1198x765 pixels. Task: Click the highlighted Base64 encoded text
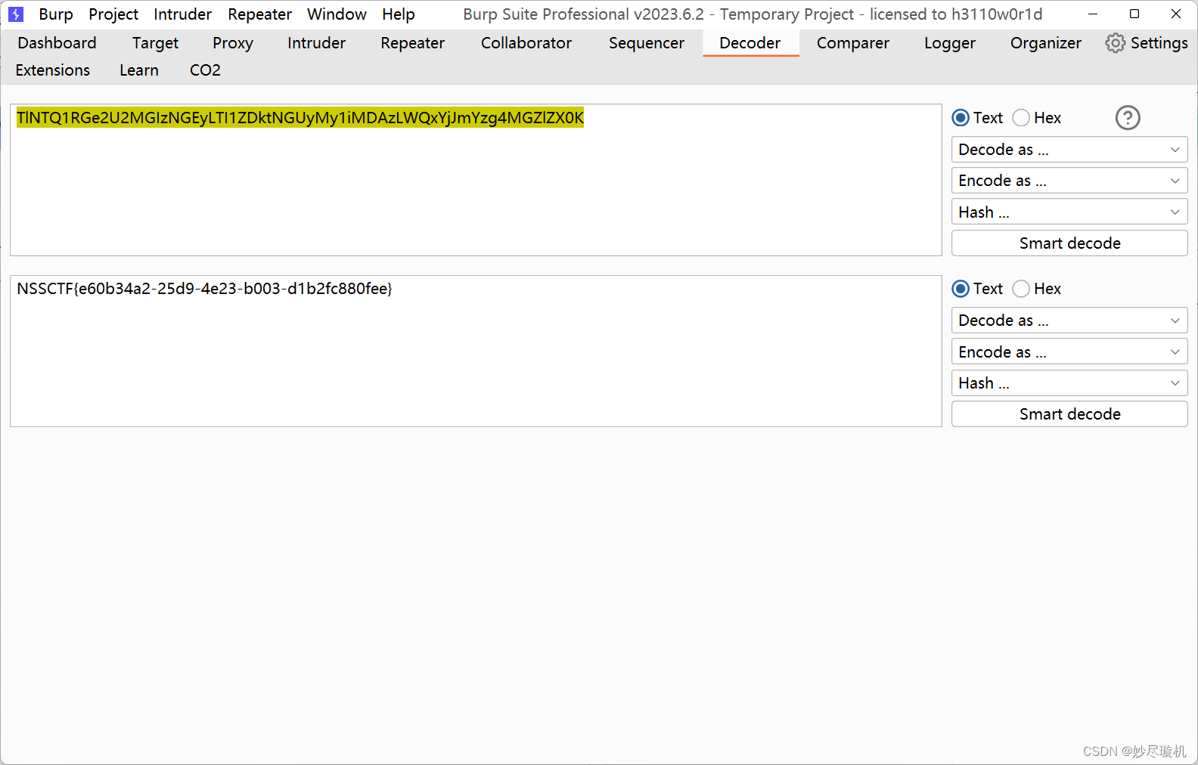tap(300, 118)
